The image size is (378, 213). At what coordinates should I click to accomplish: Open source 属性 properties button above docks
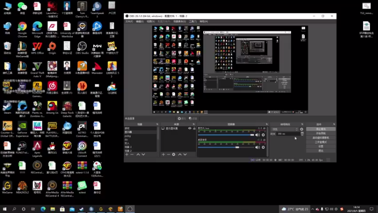(x=182, y=119)
